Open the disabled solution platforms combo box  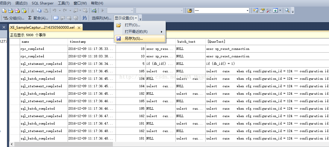160,10
